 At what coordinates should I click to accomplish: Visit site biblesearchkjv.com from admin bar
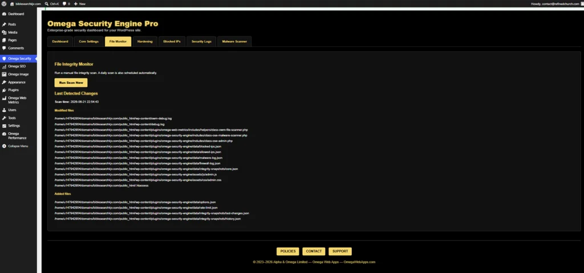[25, 4]
